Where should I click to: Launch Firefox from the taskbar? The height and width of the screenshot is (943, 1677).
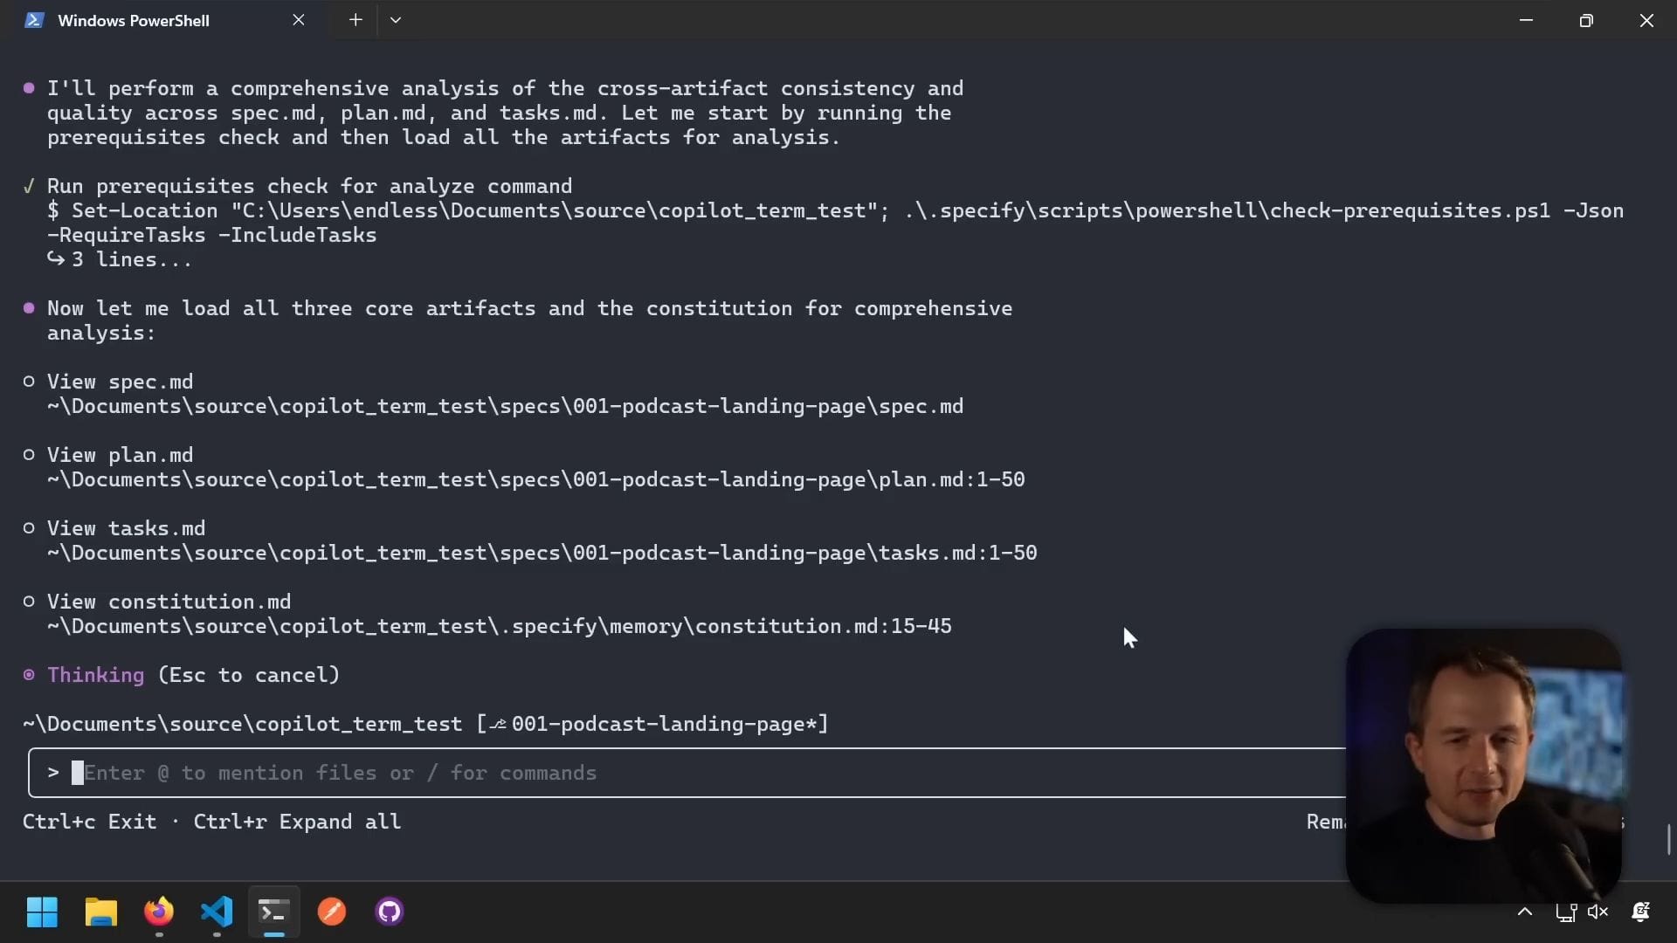[x=159, y=912]
